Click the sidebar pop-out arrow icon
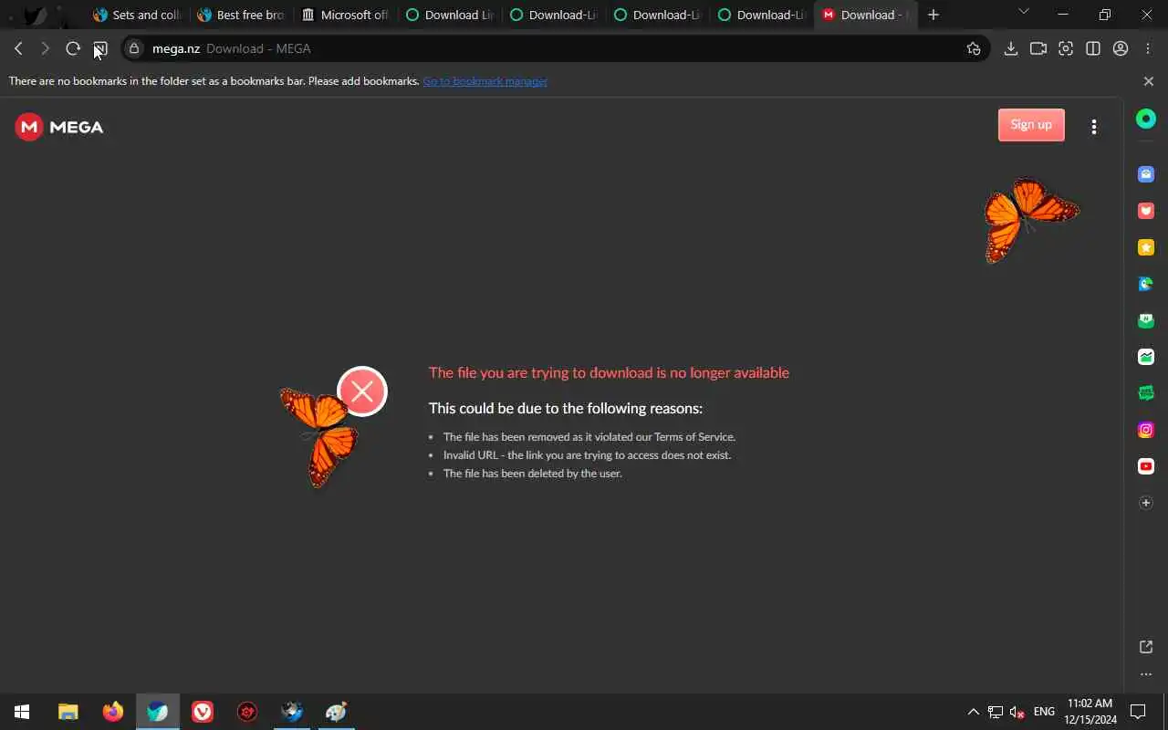 1146,647
